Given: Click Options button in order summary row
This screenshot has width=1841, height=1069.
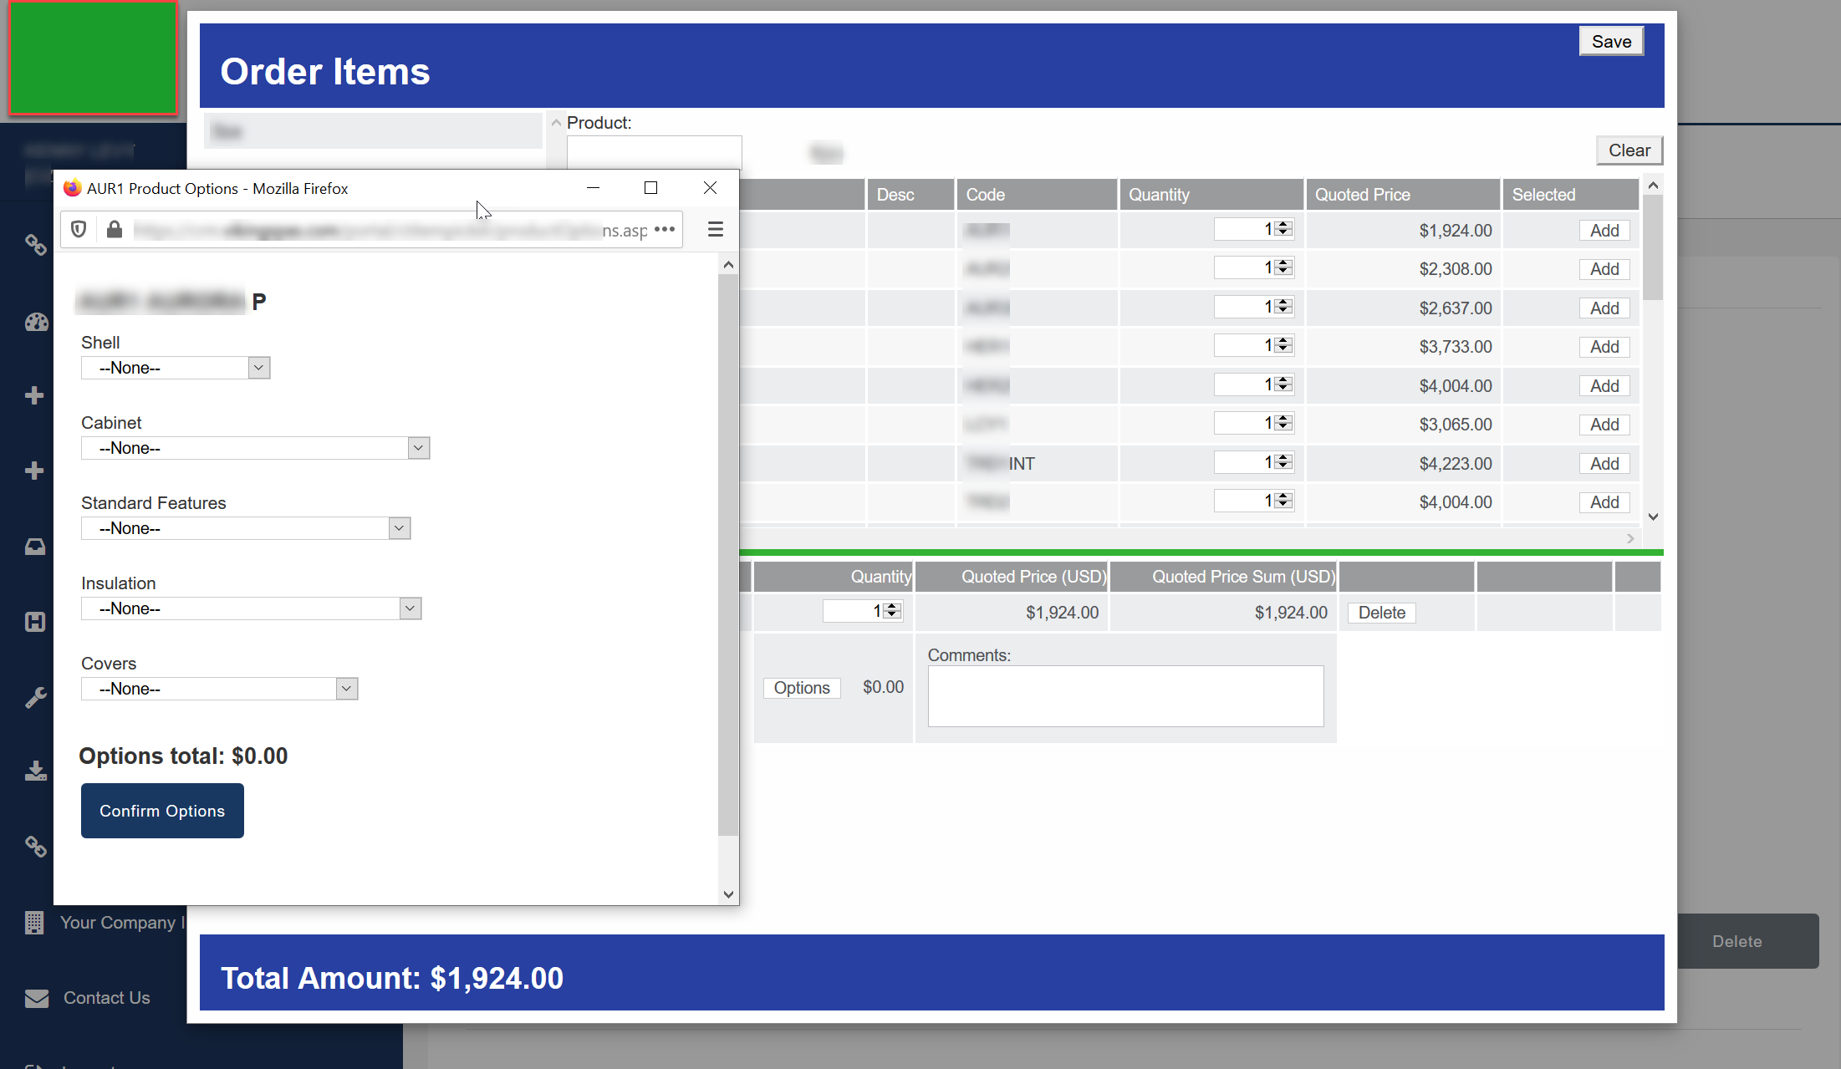Looking at the screenshot, I should pyautogui.click(x=802, y=687).
